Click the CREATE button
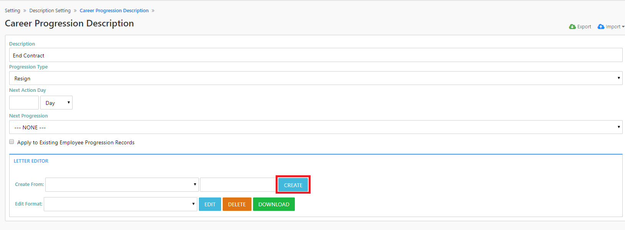The width and height of the screenshot is (625, 230). (x=293, y=185)
